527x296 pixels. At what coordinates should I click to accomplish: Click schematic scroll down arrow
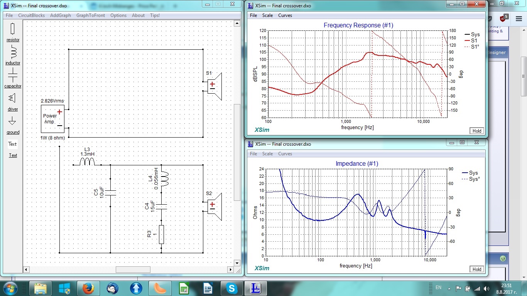pyautogui.click(x=237, y=263)
